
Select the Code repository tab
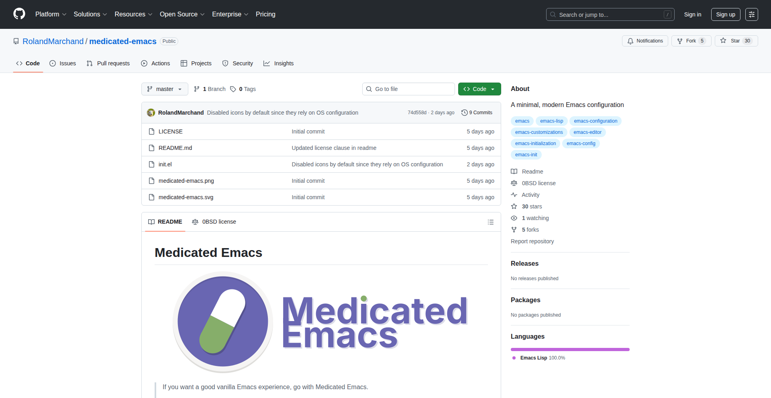tap(28, 63)
